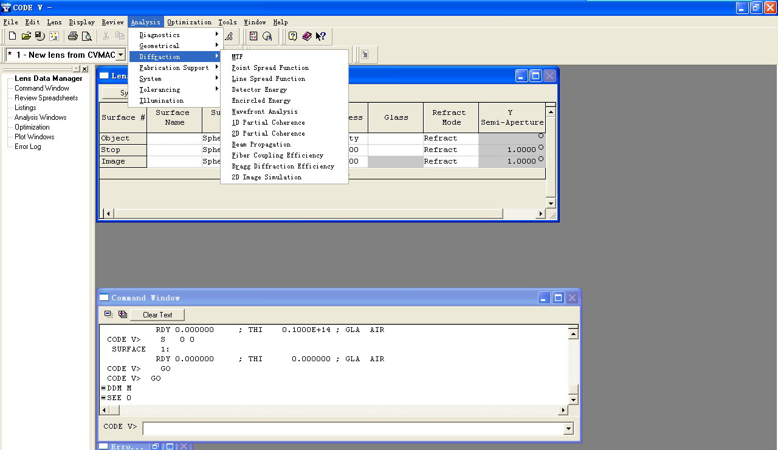The image size is (778, 450).
Task: Open the Optimization menu
Action: click(190, 22)
